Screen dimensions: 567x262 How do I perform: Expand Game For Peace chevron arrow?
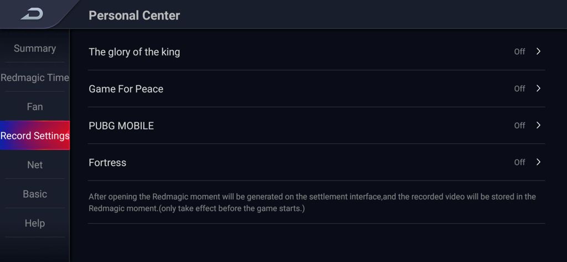point(538,88)
